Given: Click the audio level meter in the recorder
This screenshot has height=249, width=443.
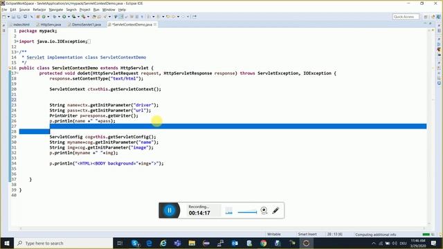Looking at the screenshot, I should click(x=229, y=211).
